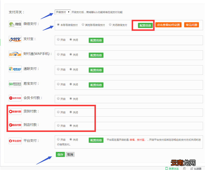This screenshot has height=170, width=205.
Task: Click 配置信息 button for 微信支付
Action: (145, 25)
